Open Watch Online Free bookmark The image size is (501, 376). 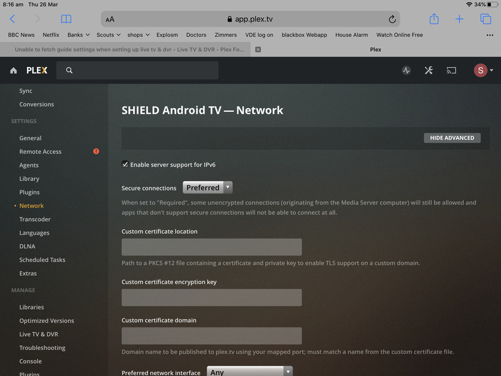click(400, 35)
